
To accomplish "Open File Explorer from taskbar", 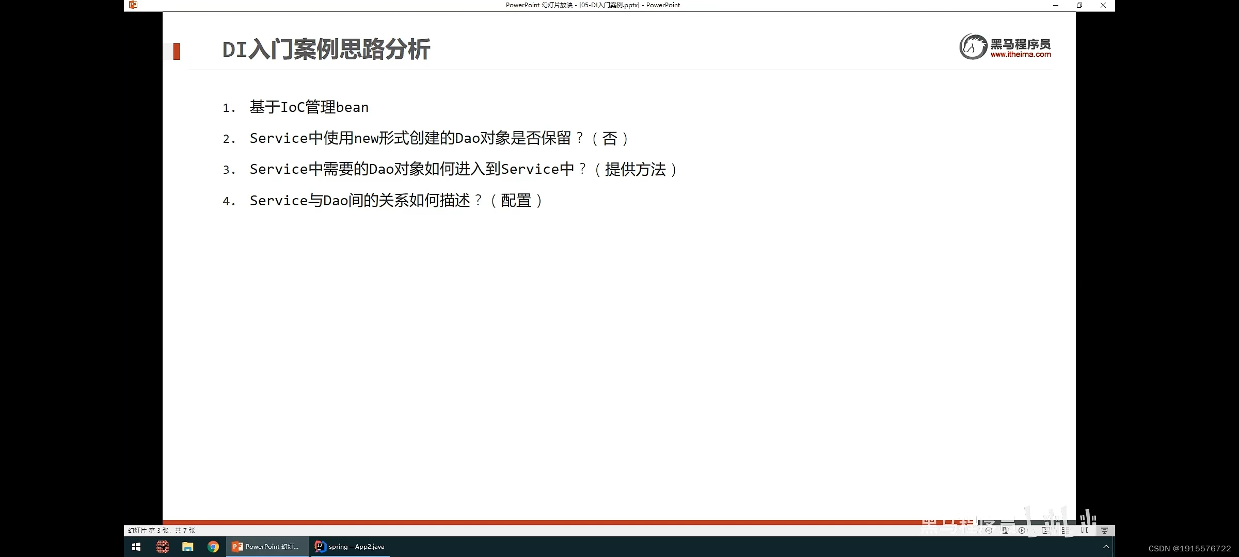I will (188, 547).
